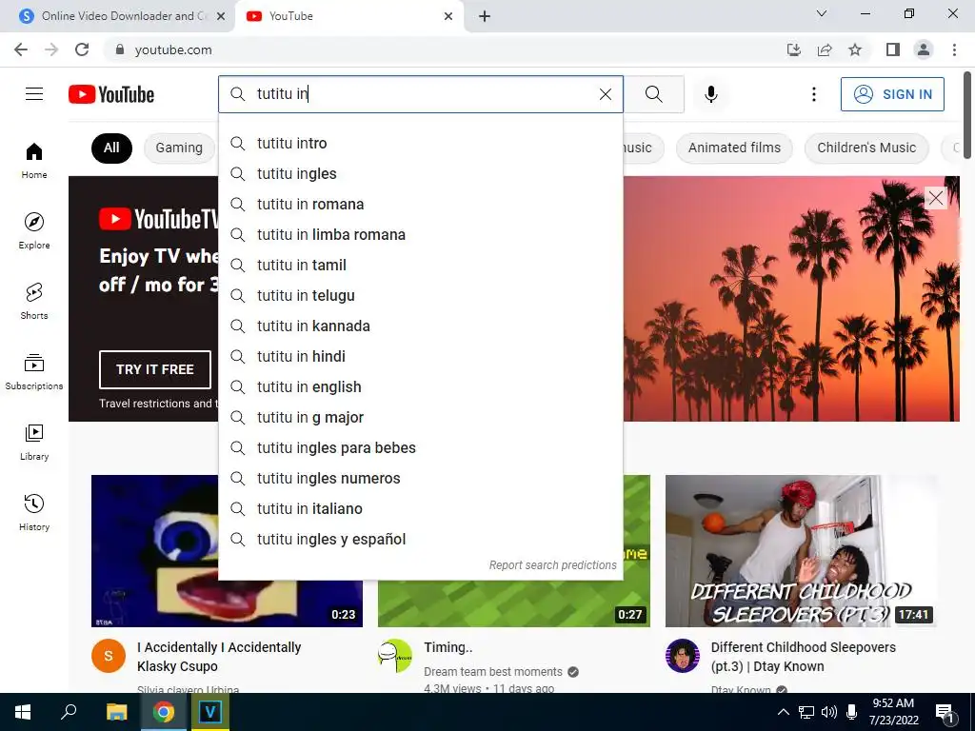Clear the search query with the X
This screenshot has width=975, height=731.
pyautogui.click(x=605, y=94)
